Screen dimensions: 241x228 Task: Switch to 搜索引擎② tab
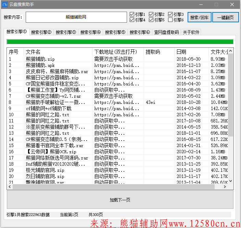(x=41, y=32)
